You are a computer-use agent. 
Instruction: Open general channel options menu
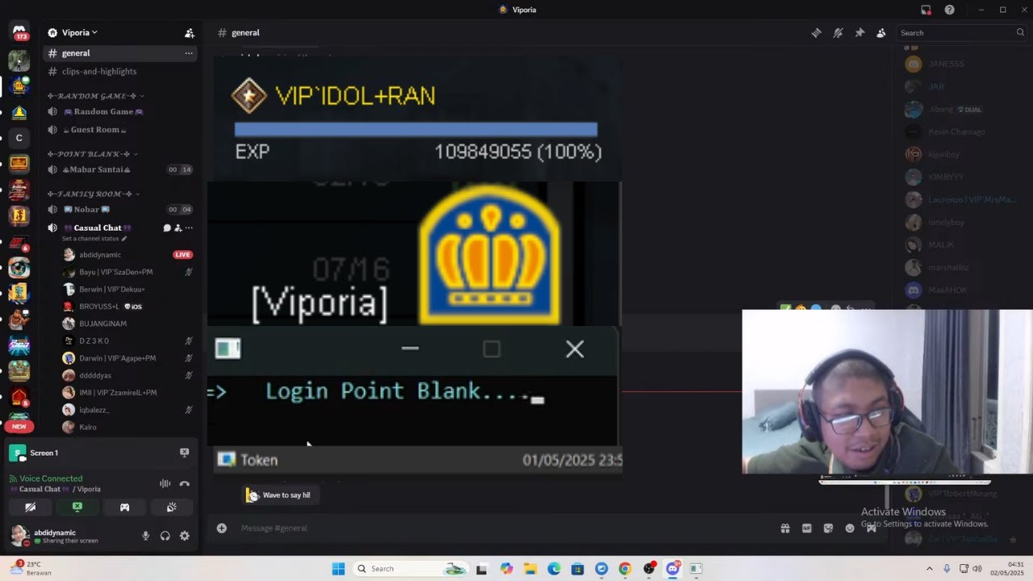point(188,53)
